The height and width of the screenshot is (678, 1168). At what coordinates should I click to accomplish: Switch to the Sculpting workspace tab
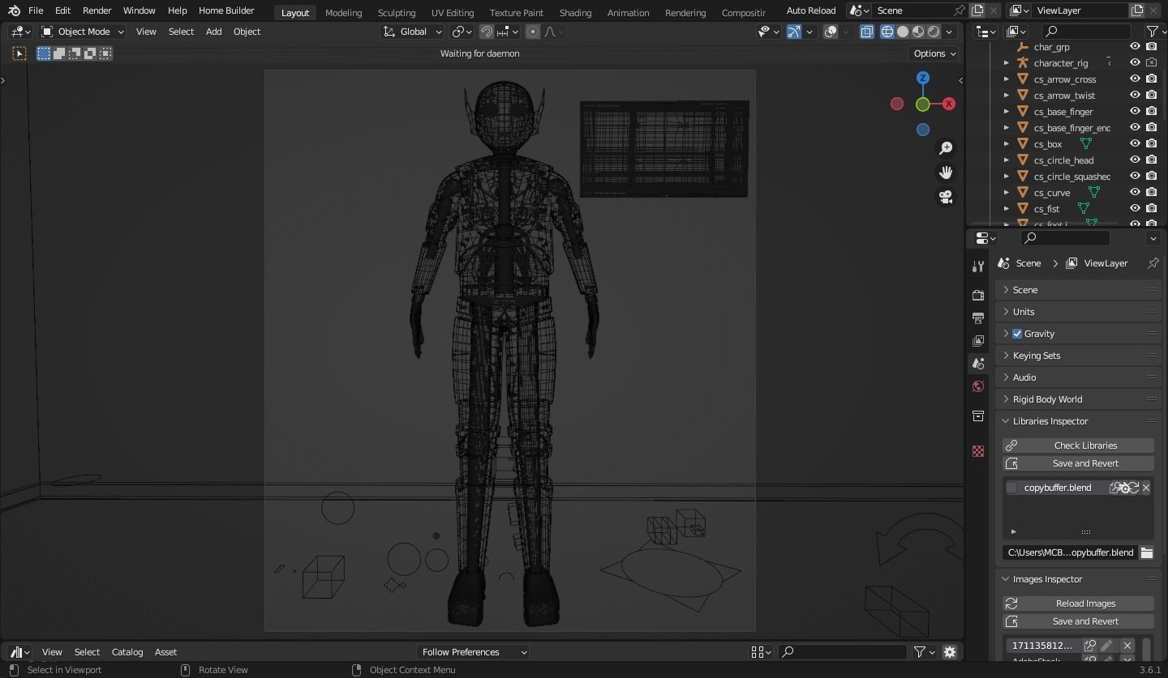point(397,12)
